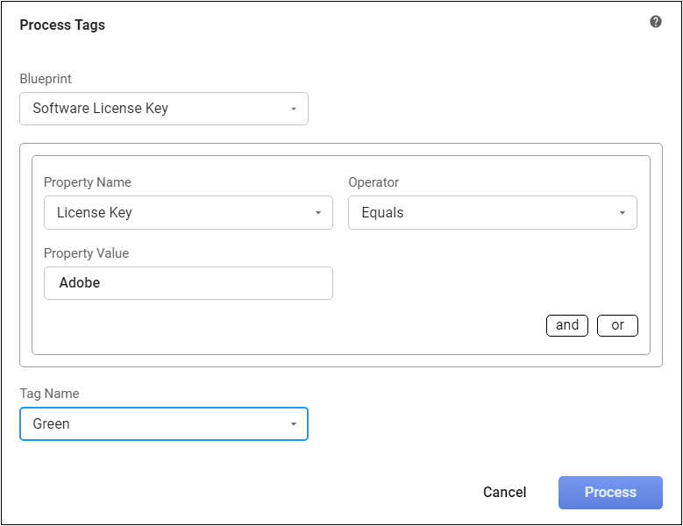Image resolution: width=683 pixels, height=526 pixels.
Task: Click the Tag Name label
Action: coord(49,394)
